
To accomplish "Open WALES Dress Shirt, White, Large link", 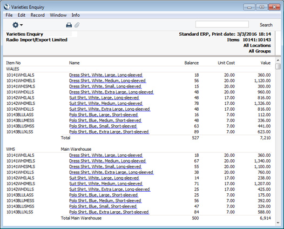I will (x=106, y=75).
